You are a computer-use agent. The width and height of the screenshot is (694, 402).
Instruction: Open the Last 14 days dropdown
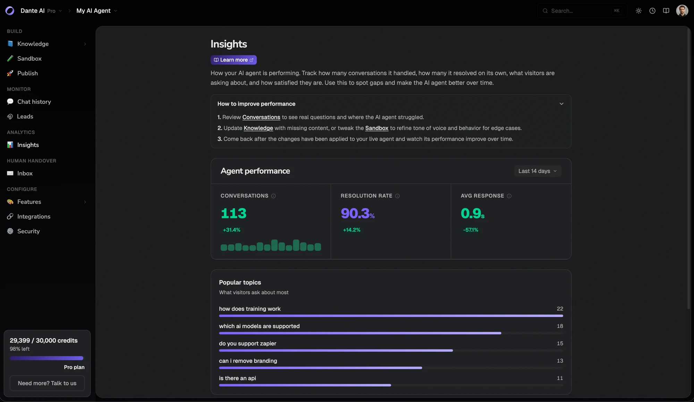[x=538, y=171]
